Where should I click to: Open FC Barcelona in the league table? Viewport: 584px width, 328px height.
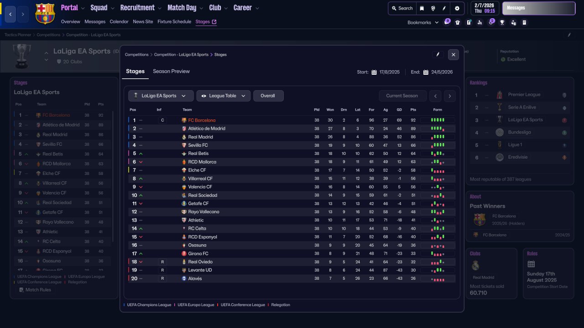[202, 120]
